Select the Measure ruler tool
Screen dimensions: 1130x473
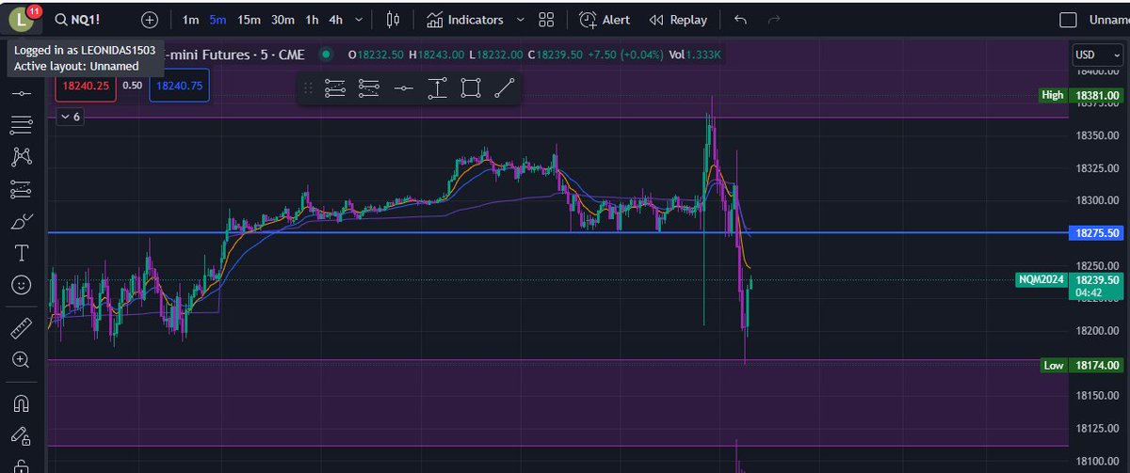pos(21,327)
